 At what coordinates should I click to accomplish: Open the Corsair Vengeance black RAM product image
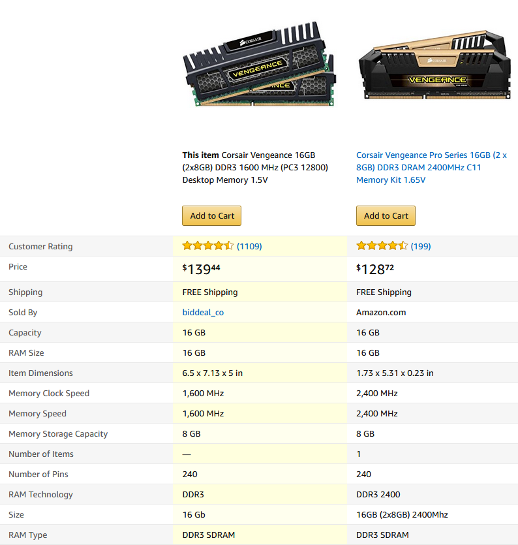pos(259,64)
